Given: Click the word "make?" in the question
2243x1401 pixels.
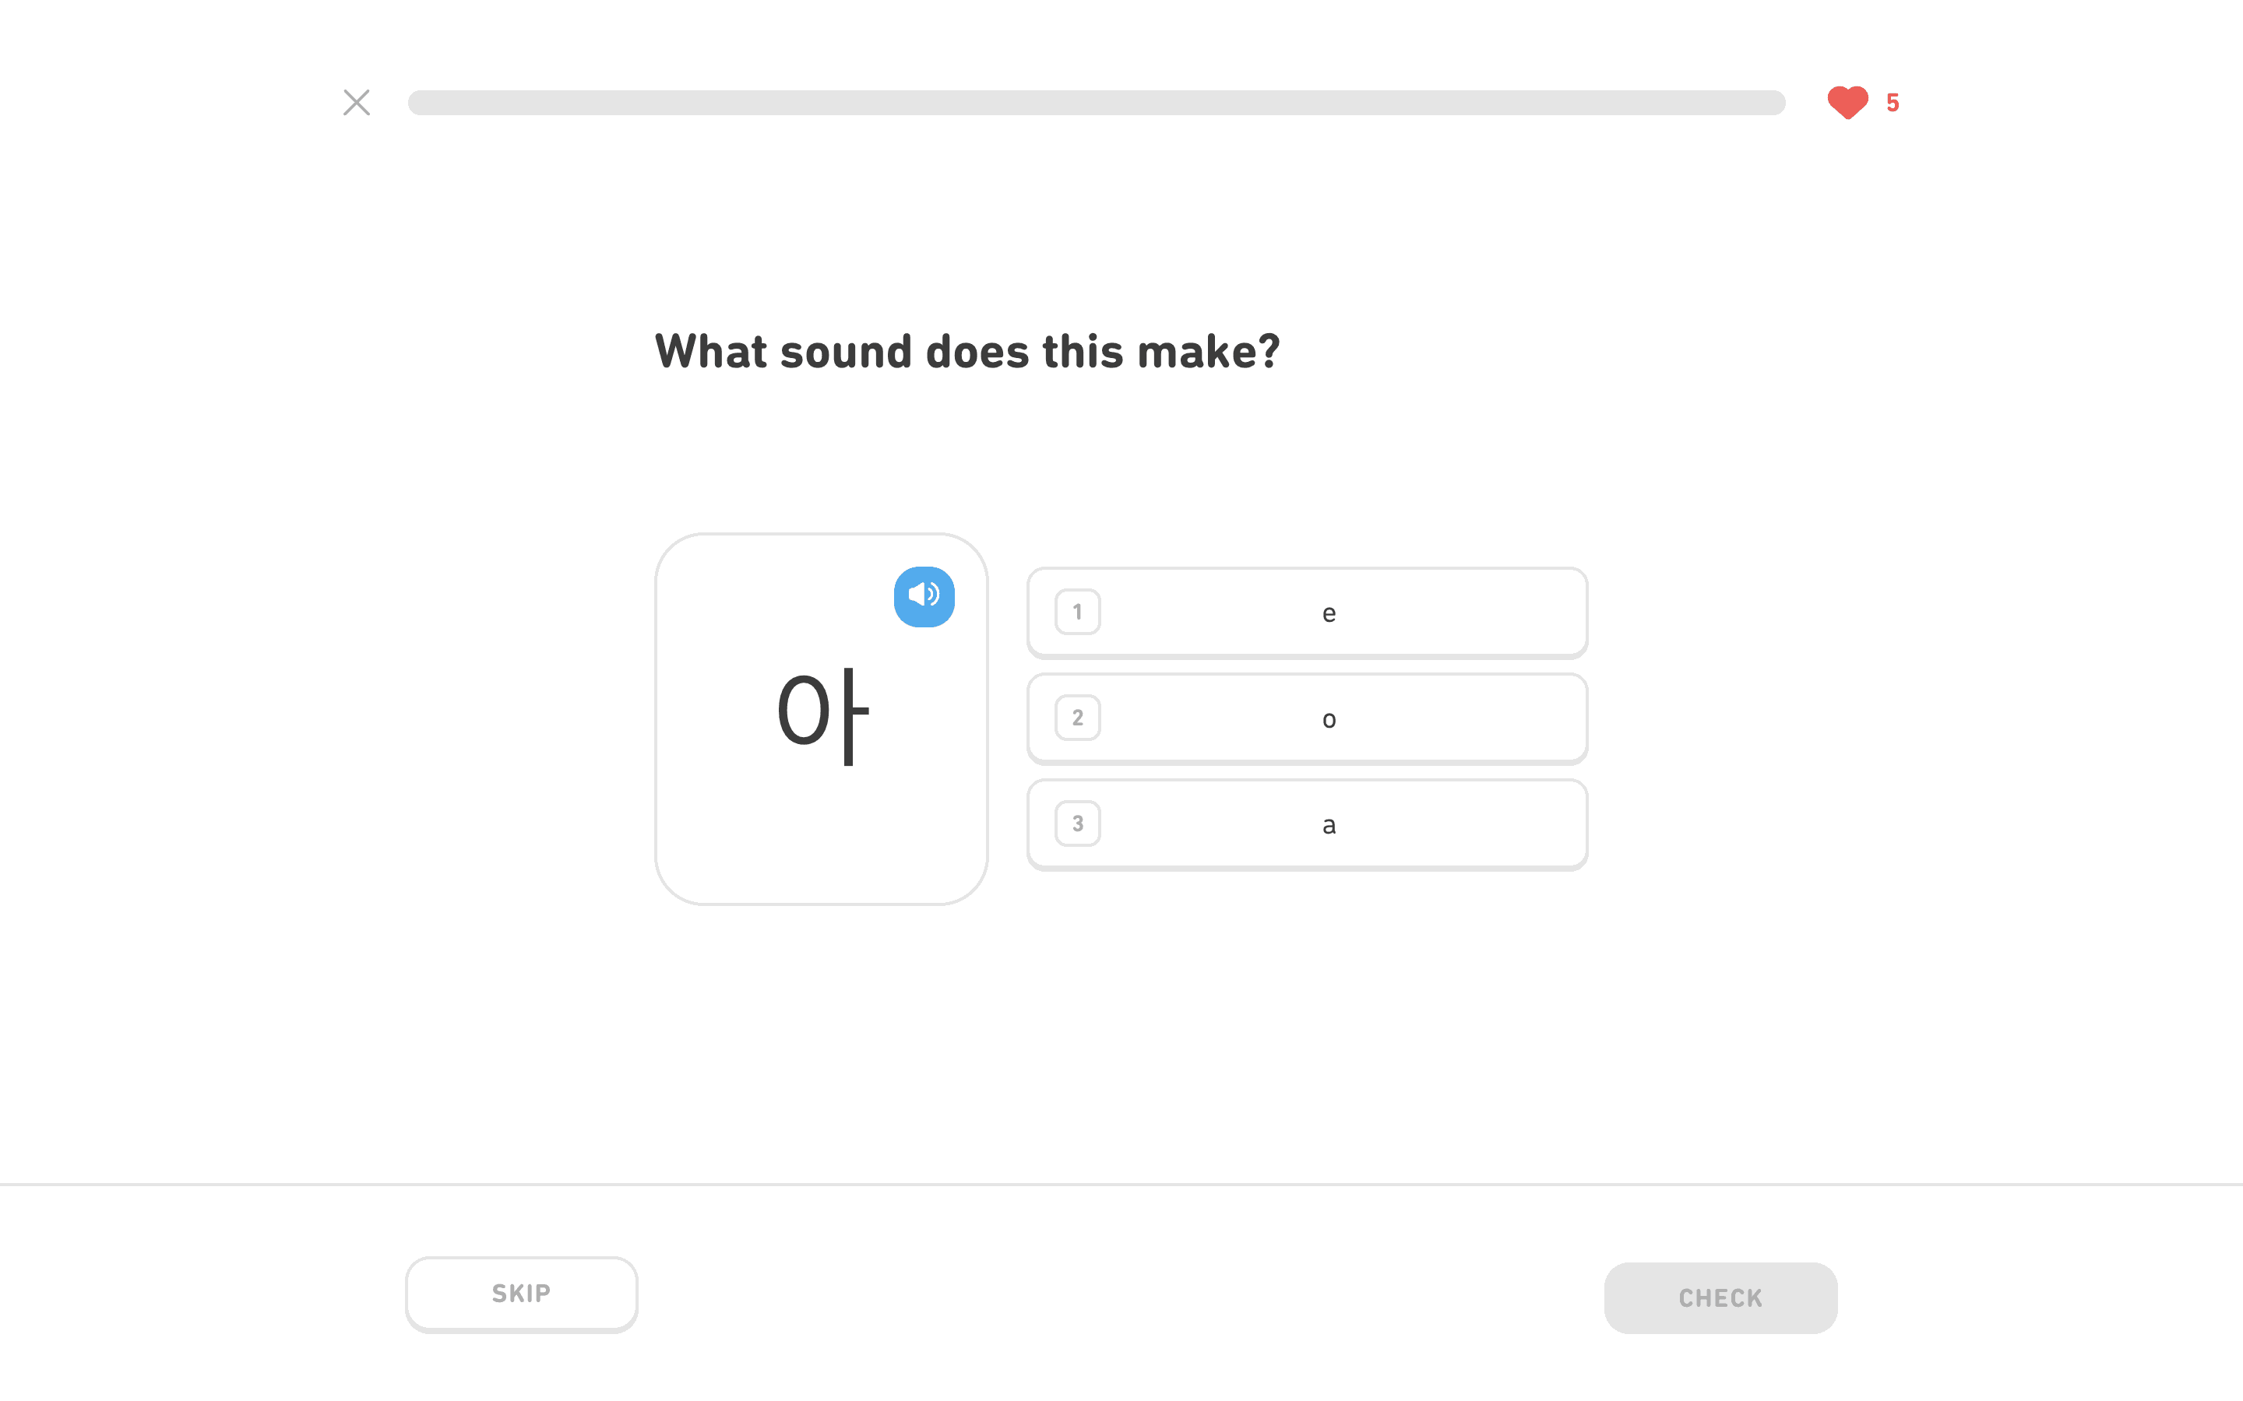Looking at the screenshot, I should pyautogui.click(x=1208, y=352).
